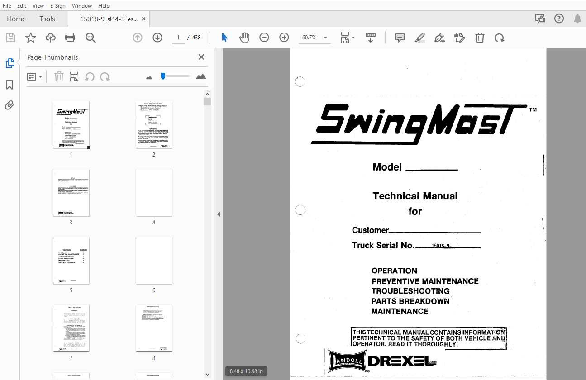The height and width of the screenshot is (380, 586).
Task: Reduce thumbnail size with small mountain icon
Action: [149, 77]
